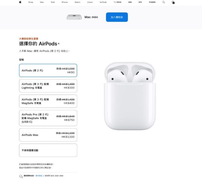202x184 pixels.
Task: Open the shopping bag icon
Action: (173, 2)
